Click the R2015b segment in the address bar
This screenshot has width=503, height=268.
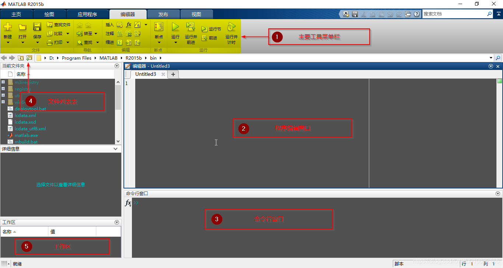tap(134, 58)
